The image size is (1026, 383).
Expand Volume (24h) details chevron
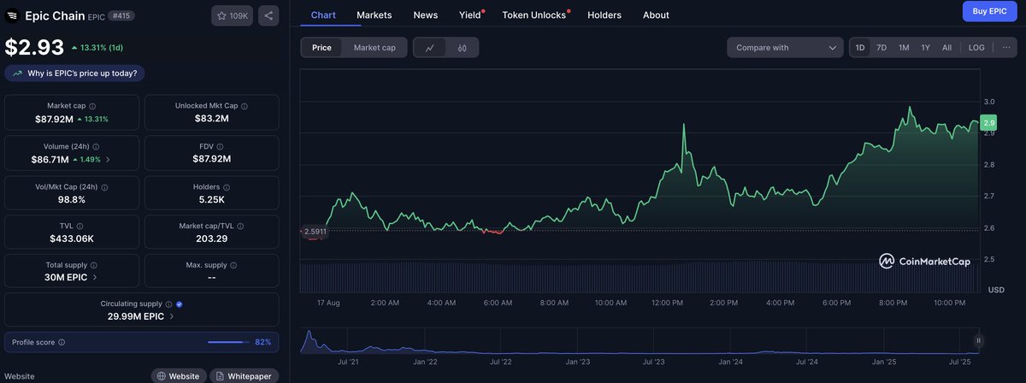(108, 160)
